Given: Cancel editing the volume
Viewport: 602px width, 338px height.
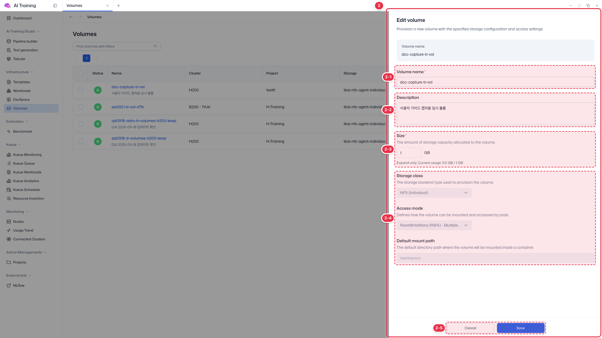Looking at the screenshot, I should tap(470, 328).
